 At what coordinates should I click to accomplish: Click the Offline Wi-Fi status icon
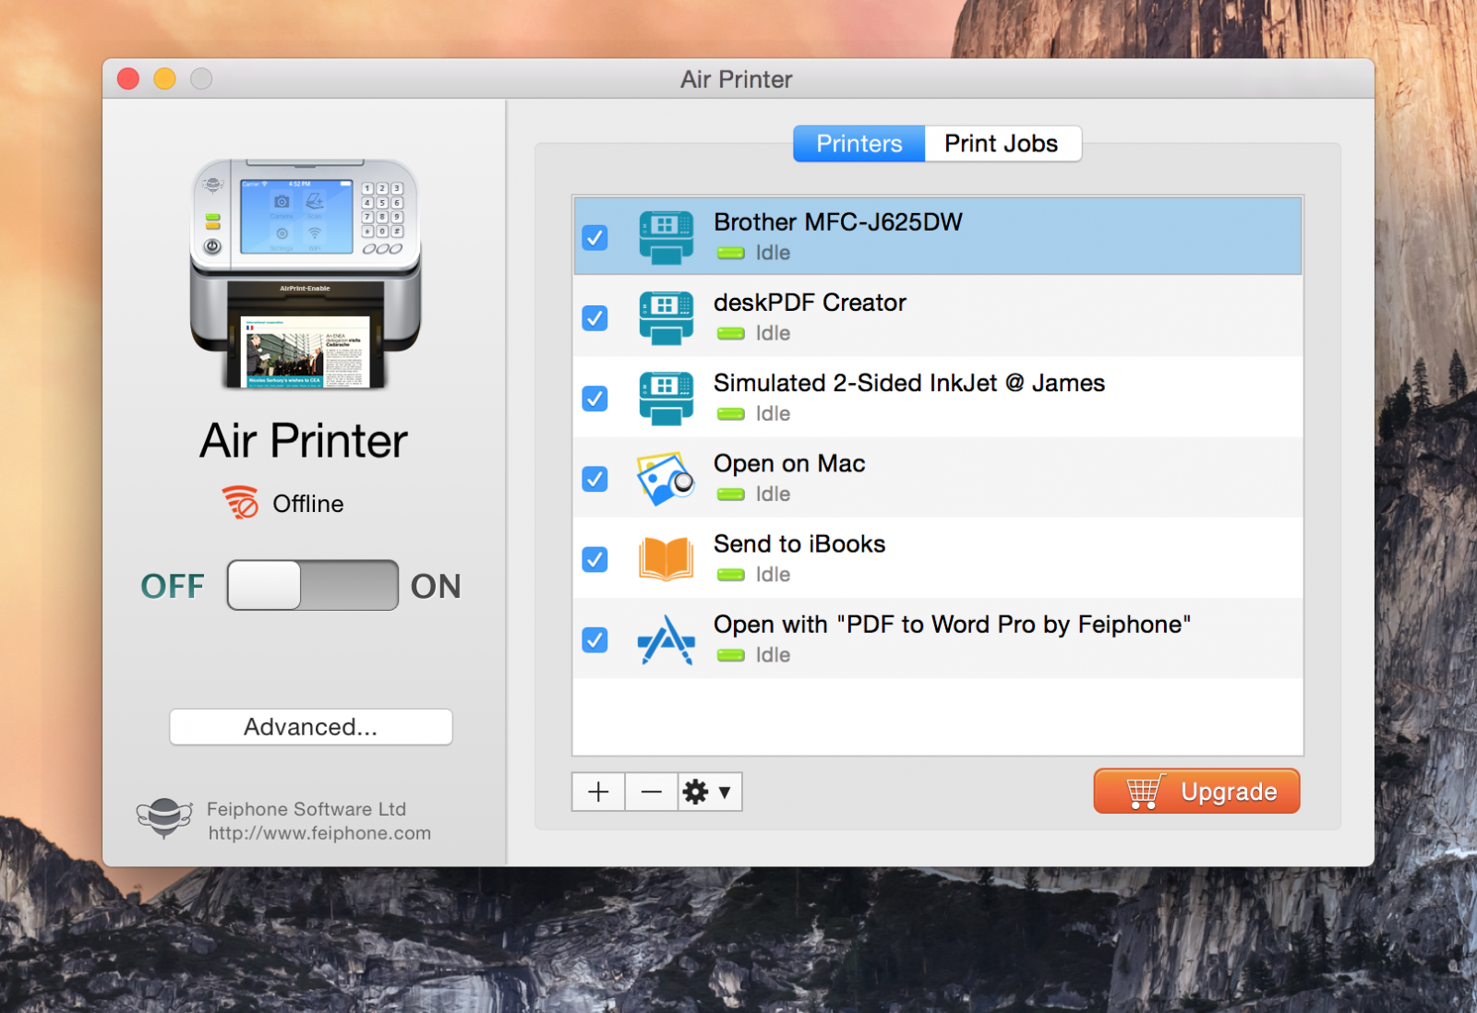coord(241,503)
